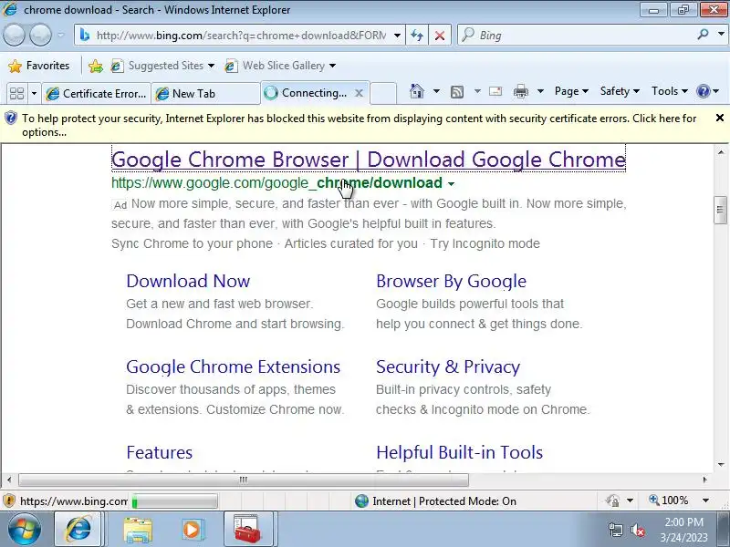Viewport: 730px width, 547px height.
Task: Click the Home page icon
Action: [x=417, y=91]
